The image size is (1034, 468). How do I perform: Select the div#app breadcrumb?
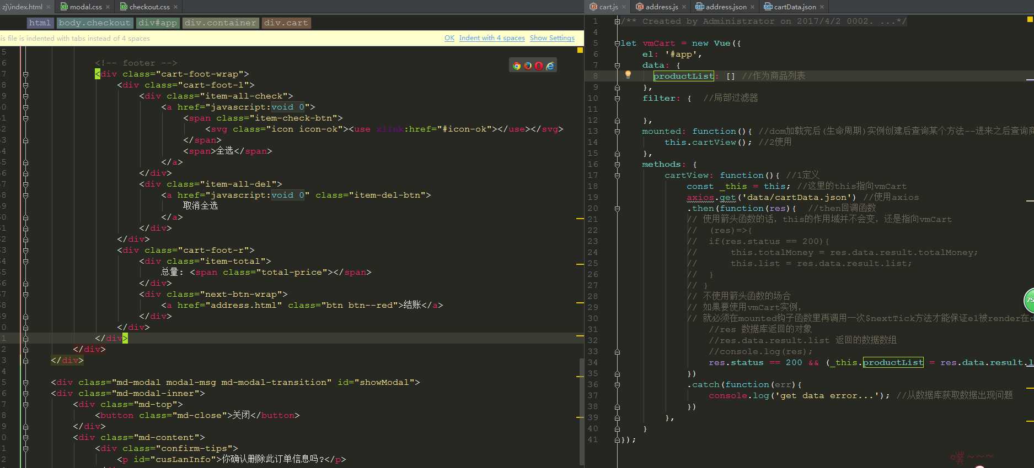158,23
